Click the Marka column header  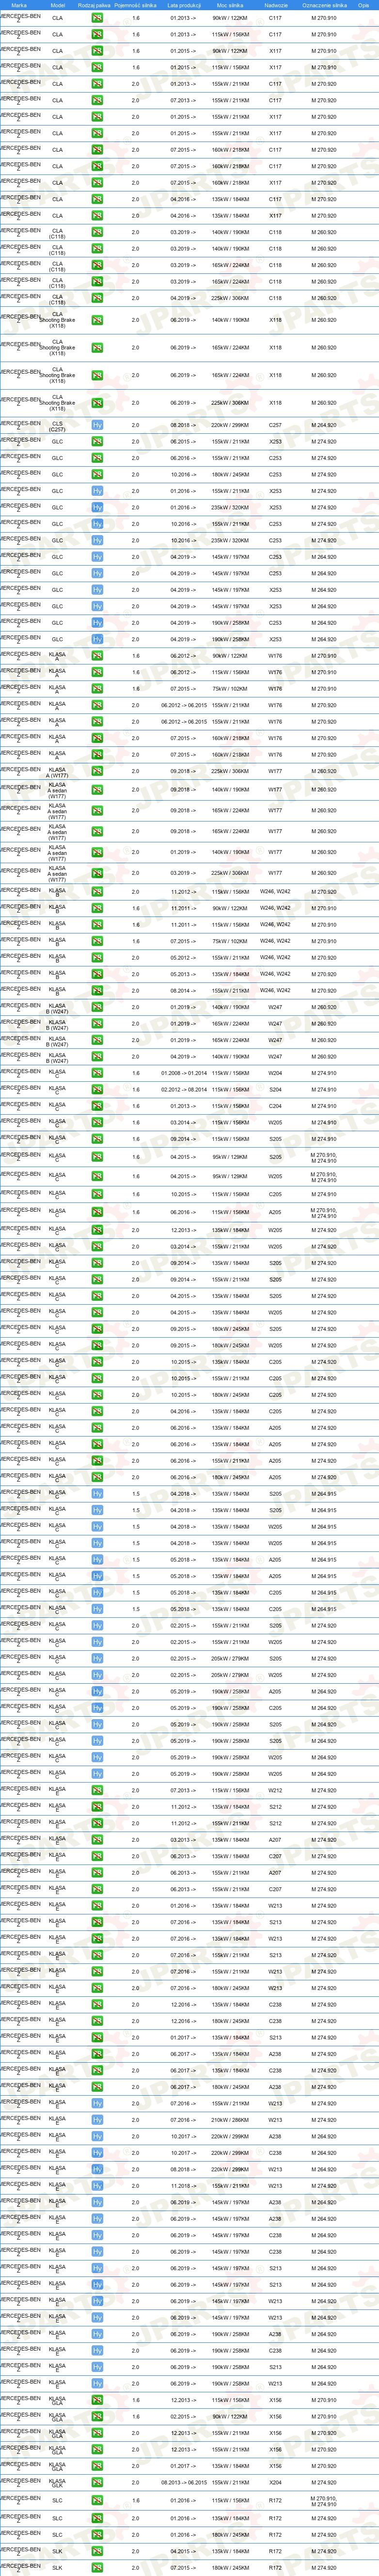click(19, 5)
